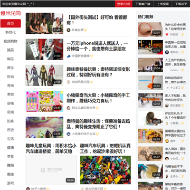This screenshot has width=190, height=190.
Task: Click 外国新奇趣闻 channel avatar icon
Action: (x=69, y=56)
